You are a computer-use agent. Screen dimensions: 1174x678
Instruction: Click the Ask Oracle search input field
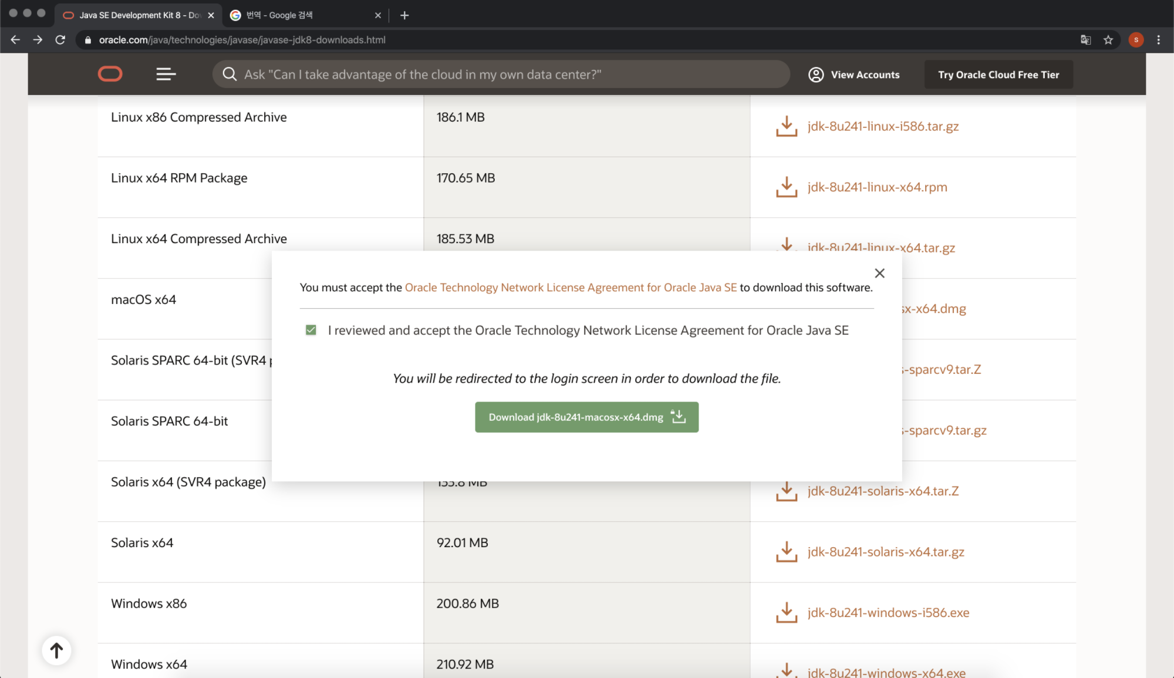(x=505, y=75)
